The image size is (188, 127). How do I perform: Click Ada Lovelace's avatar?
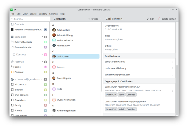[x=54, y=30]
